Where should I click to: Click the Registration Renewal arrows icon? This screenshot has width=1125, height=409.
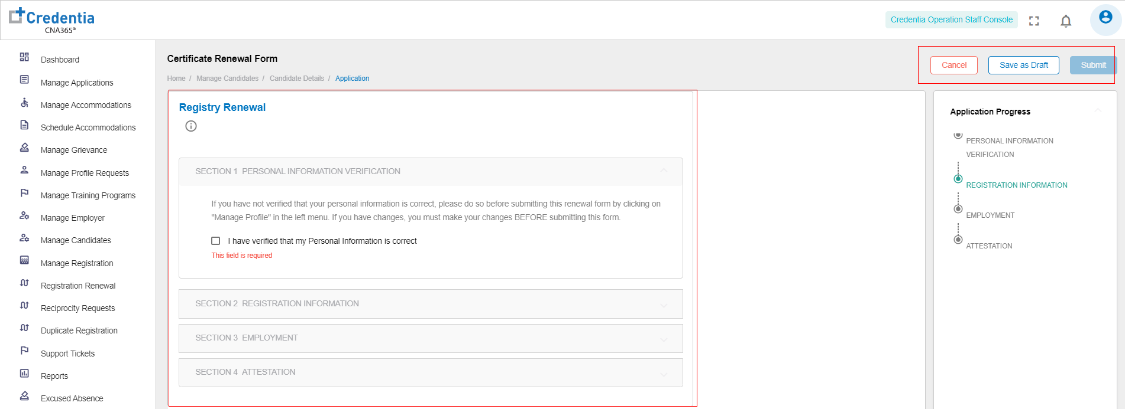pyautogui.click(x=24, y=283)
